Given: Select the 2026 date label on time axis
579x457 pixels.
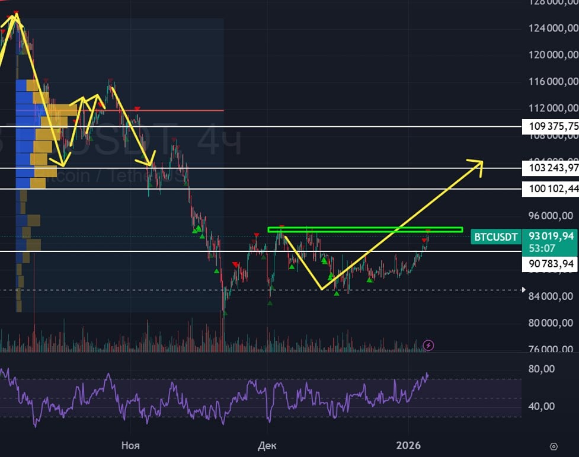Looking at the screenshot, I should [408, 446].
